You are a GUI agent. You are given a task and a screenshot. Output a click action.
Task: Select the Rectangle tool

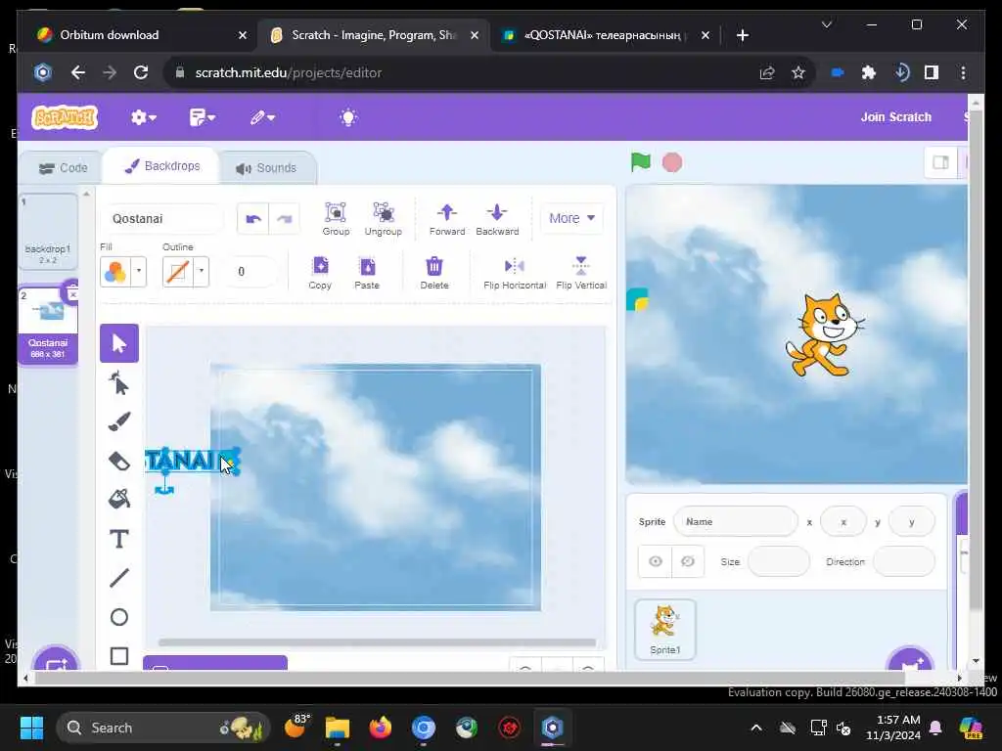point(118,656)
